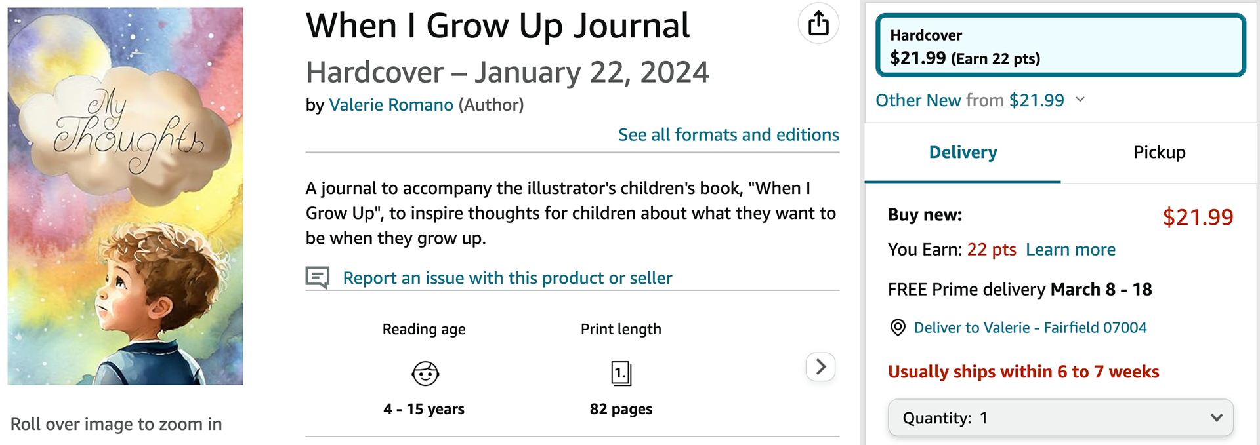Viewport: 1260px width, 445px height.
Task: Select the Hardcover format option
Action: (x=1060, y=47)
